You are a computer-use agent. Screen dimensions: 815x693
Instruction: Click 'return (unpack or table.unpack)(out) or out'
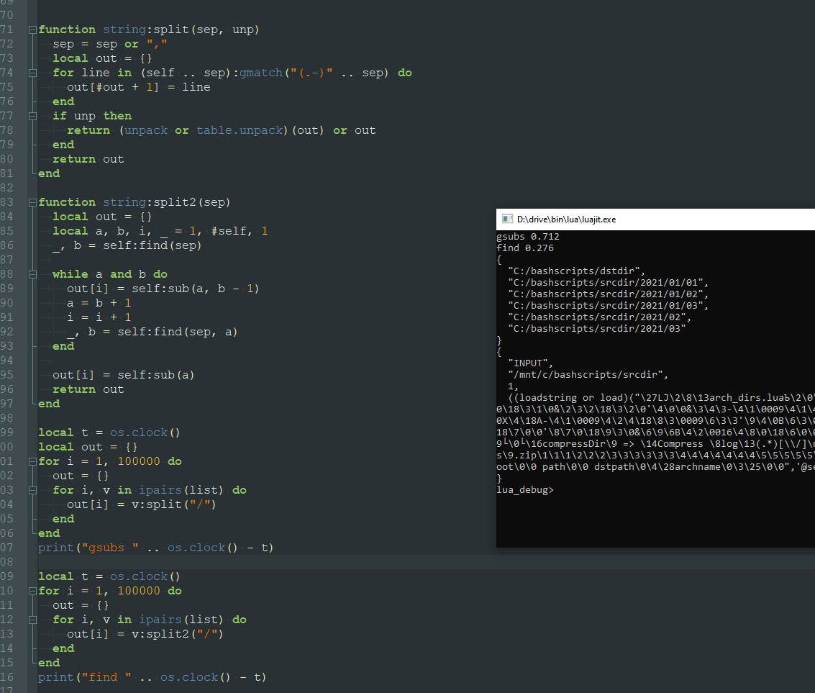[221, 130]
